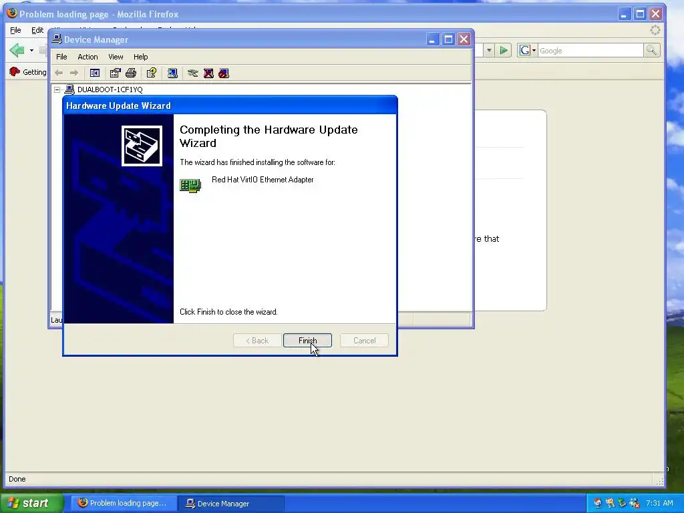
Task: Click the Cancel button in Hardware Update Wizard
Action: tap(364, 340)
